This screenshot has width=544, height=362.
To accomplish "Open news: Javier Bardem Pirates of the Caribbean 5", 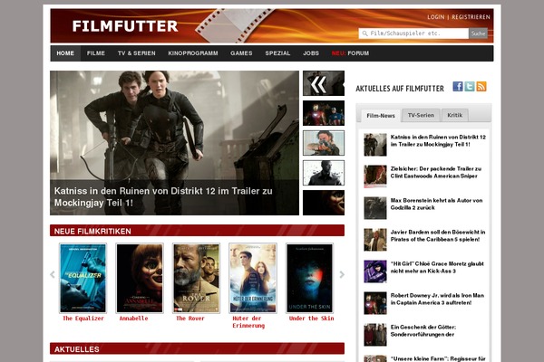I will pyautogui.click(x=438, y=235).
